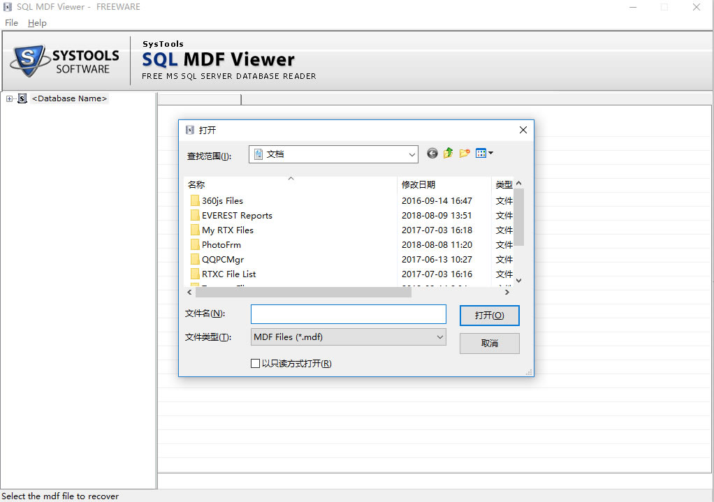
Task: Click the back arrow icon in Open dialog
Action: (x=432, y=154)
